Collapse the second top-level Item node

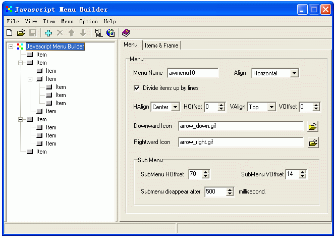pos(20,63)
